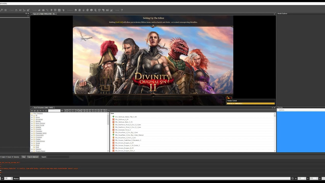Click the folder tree vertical scrollbar thumb
This screenshot has width=325, height=183.
coord(108,119)
